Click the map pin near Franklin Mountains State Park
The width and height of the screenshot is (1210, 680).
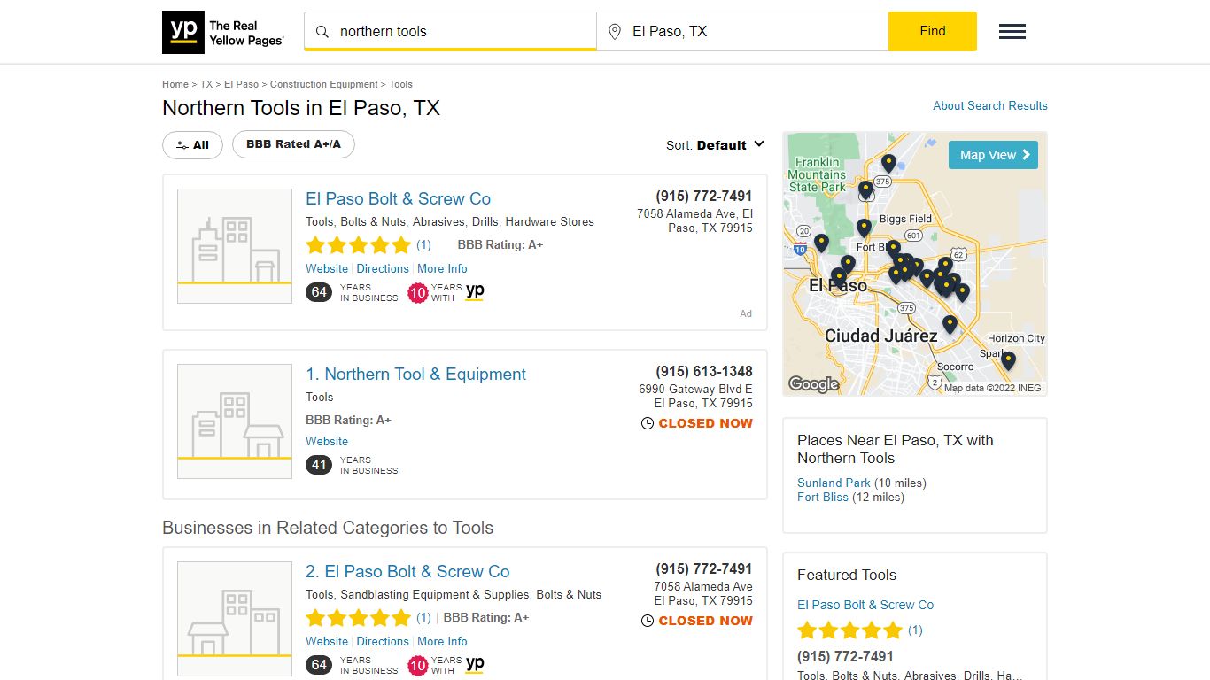[x=865, y=189]
